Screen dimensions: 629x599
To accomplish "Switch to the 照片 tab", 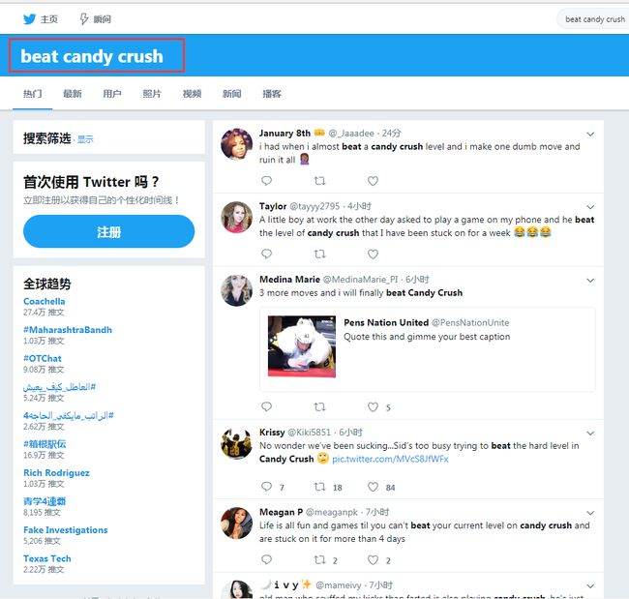I will (152, 94).
